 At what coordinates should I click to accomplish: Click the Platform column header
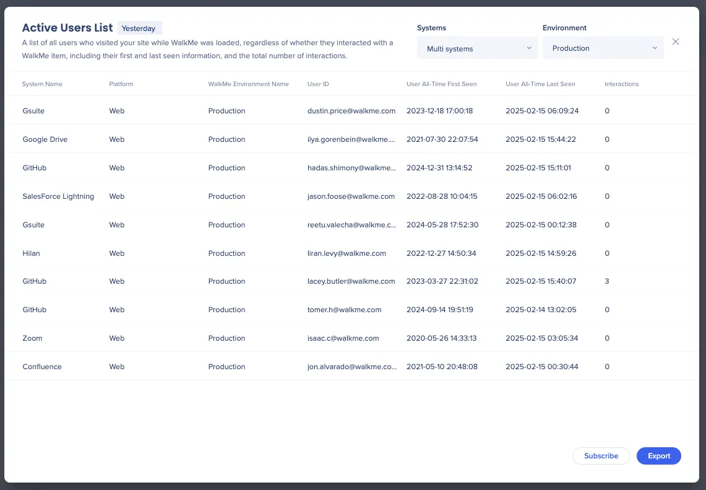(x=121, y=84)
